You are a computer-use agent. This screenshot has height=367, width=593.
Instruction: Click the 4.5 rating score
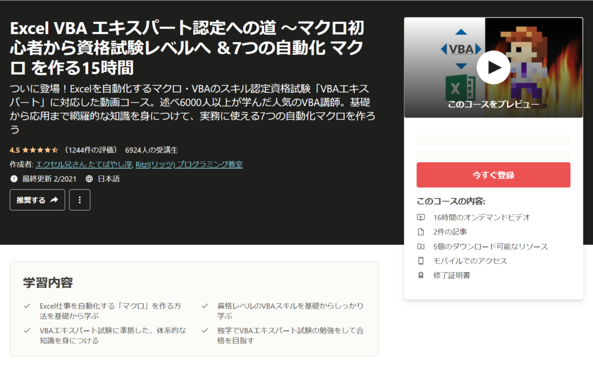[14, 150]
